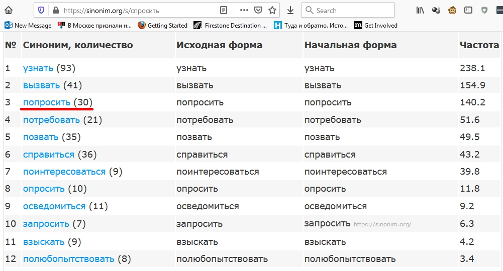Click frequency value 4.2
Viewport: 503px width, 271px height.
467,241
